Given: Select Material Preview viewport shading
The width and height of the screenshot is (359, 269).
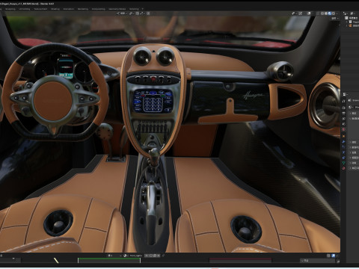Looking at the screenshot, I should 330,13.
